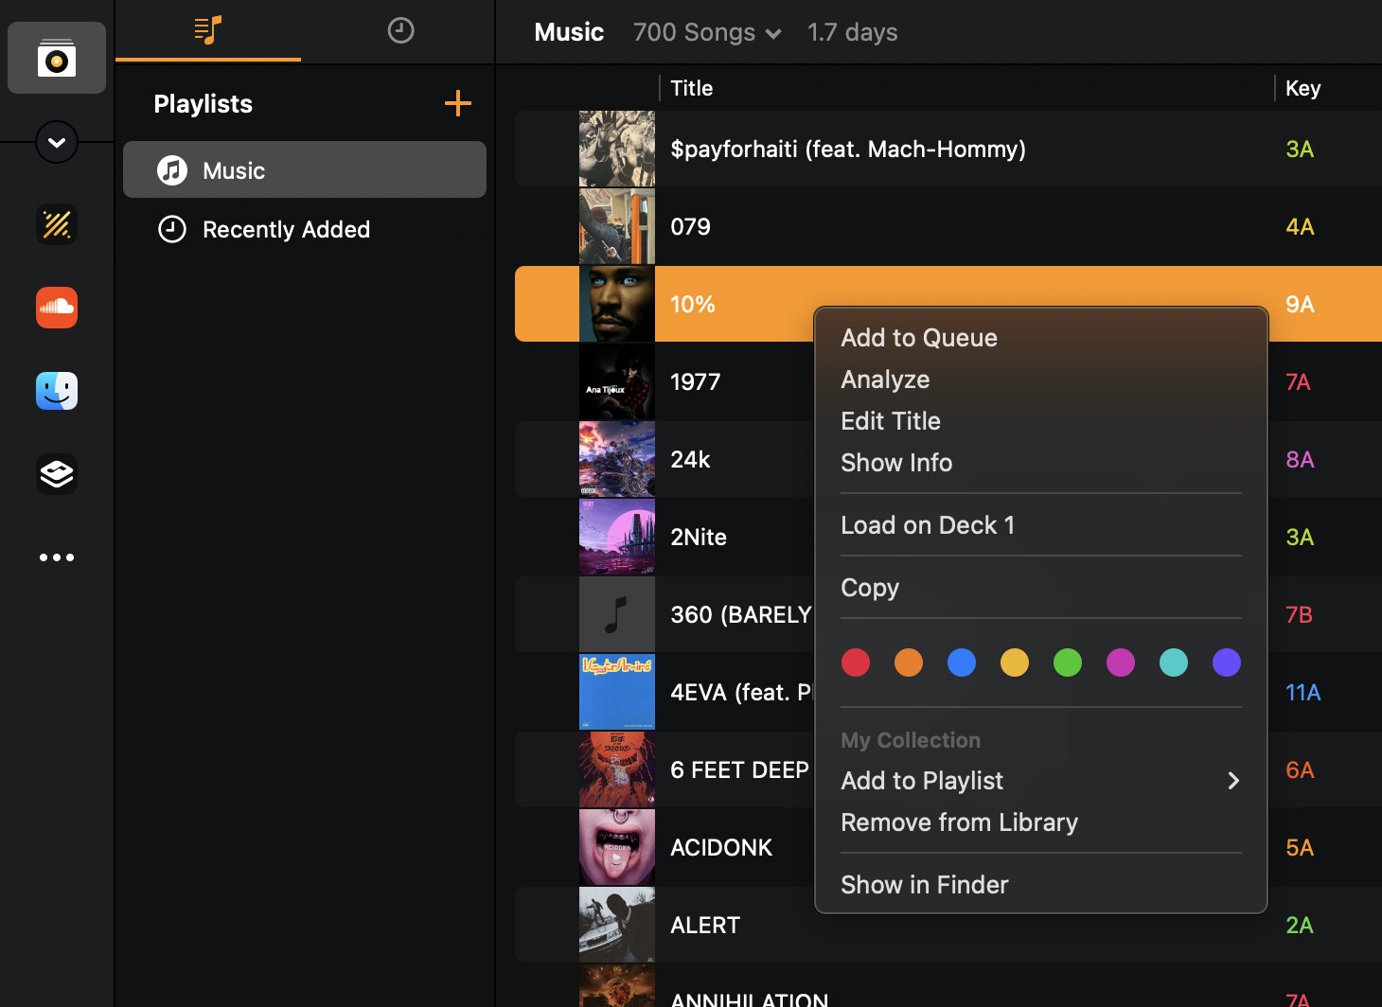Switch to the playlists tab icon

(x=208, y=31)
